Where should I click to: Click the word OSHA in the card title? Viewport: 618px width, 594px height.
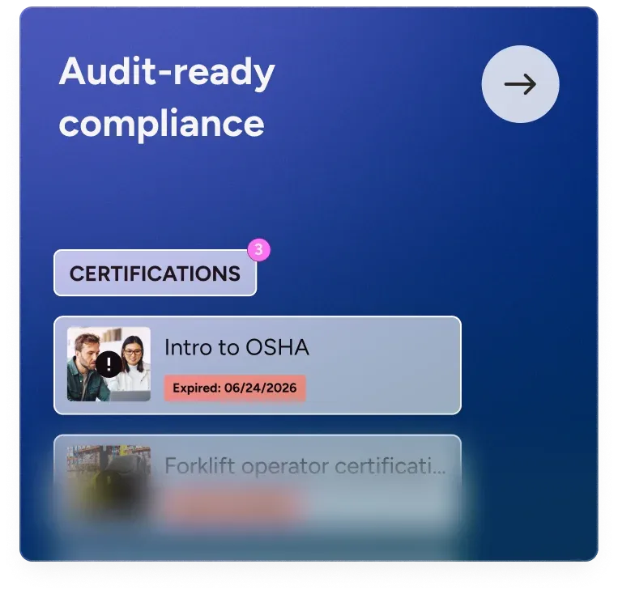pos(277,347)
